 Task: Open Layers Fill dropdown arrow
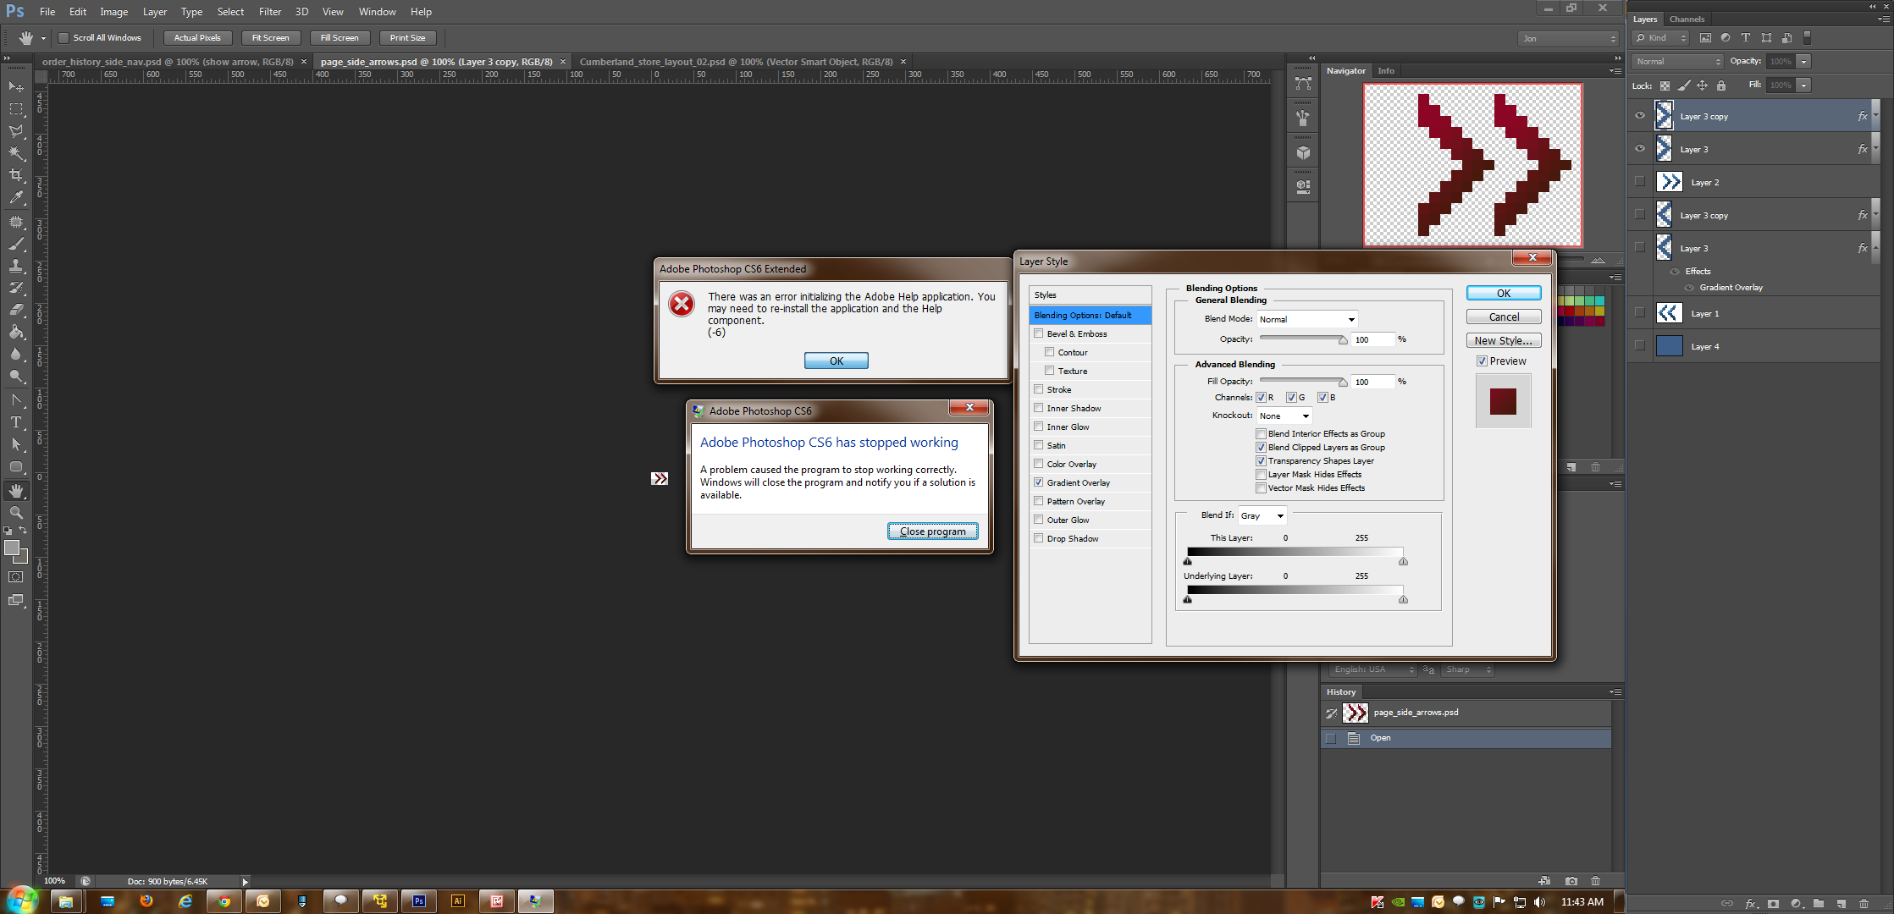click(x=1804, y=85)
